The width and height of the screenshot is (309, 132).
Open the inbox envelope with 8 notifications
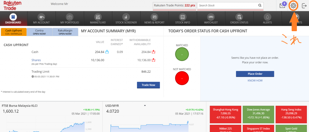(282, 5)
